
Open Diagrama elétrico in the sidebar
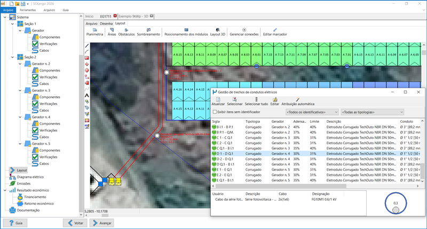coord(30,177)
